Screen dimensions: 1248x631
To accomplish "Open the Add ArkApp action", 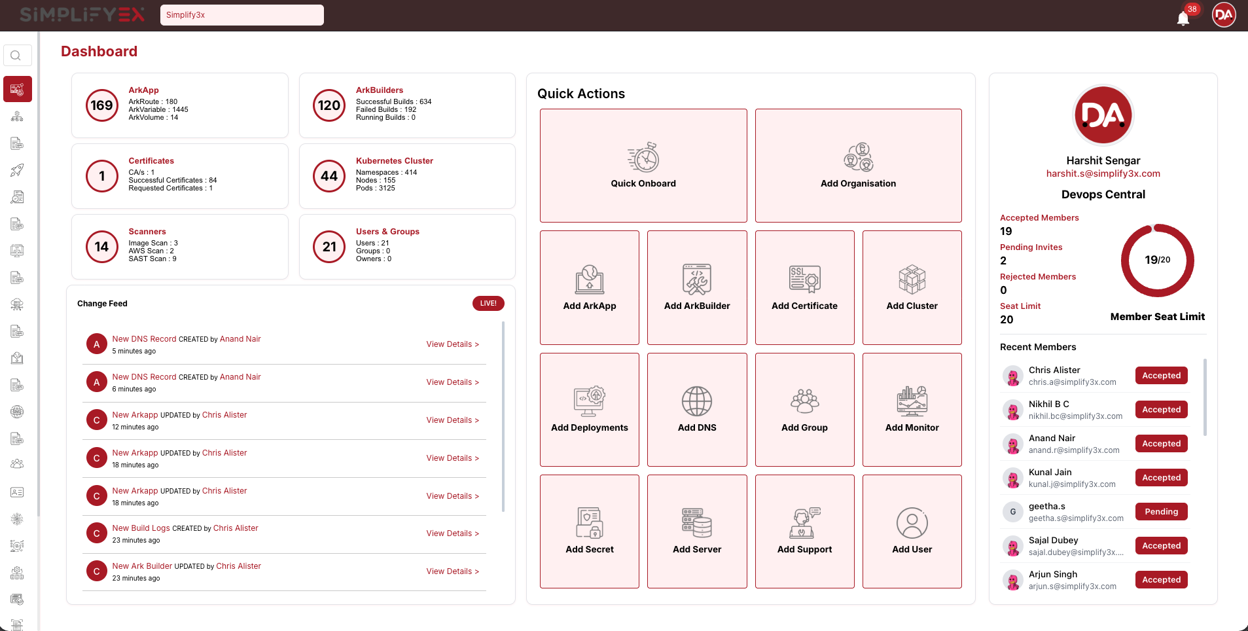I will 589,287.
